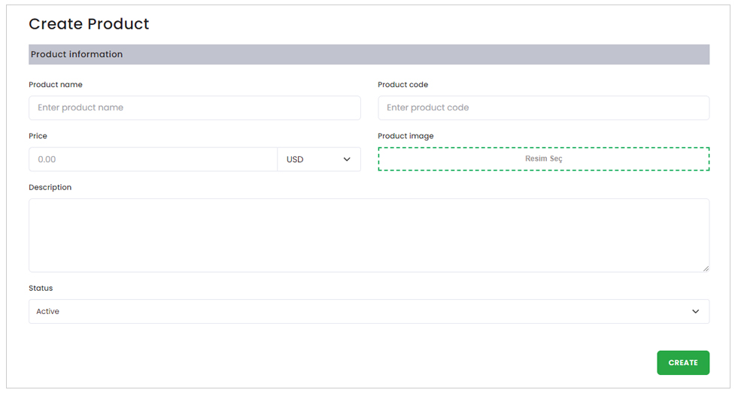Click the Product information section header
The height and width of the screenshot is (405, 738).
[77, 54]
